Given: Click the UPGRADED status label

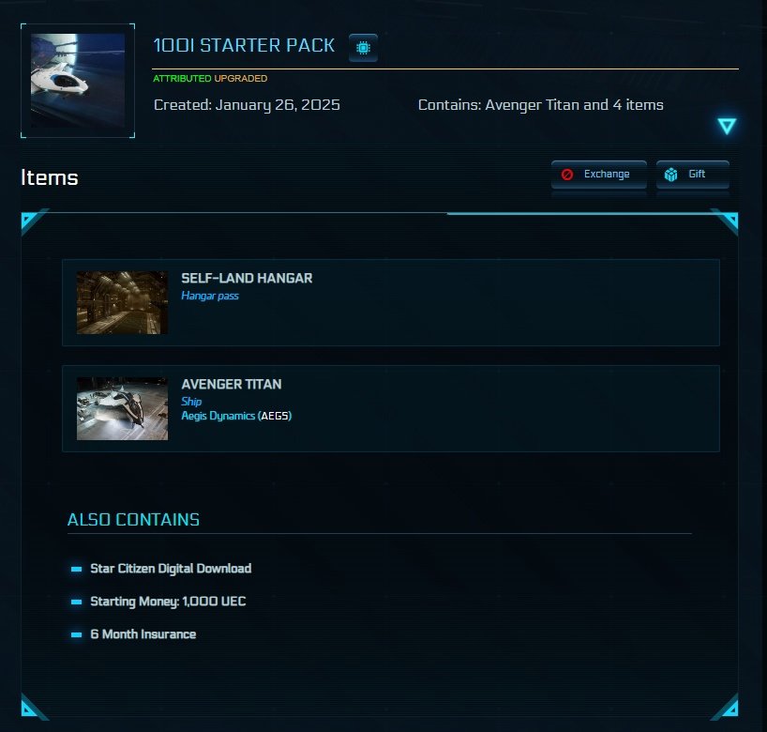Looking at the screenshot, I should pos(241,78).
